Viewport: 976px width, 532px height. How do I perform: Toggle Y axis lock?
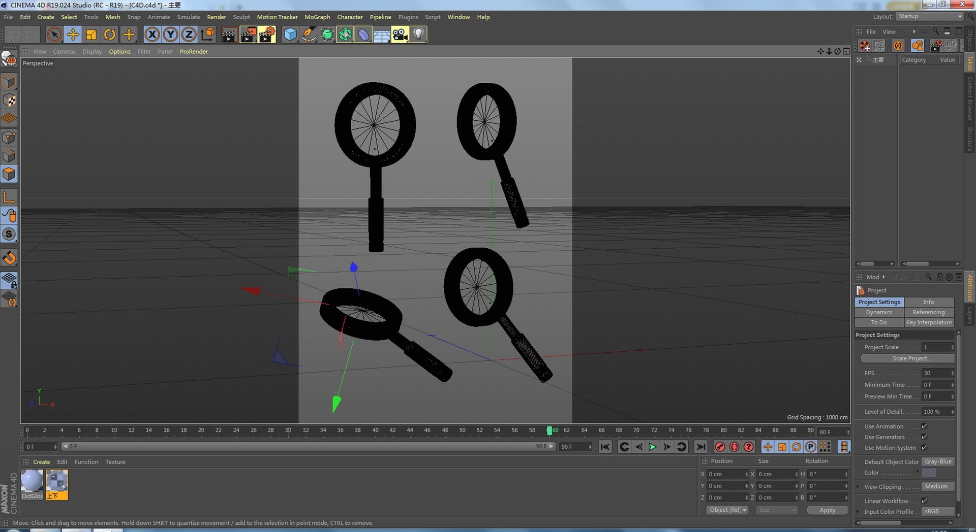[x=170, y=35]
